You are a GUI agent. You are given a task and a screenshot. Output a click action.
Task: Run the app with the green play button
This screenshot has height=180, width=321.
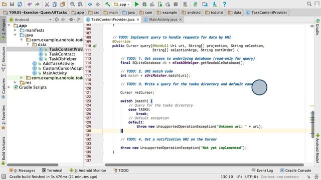(136, 4)
